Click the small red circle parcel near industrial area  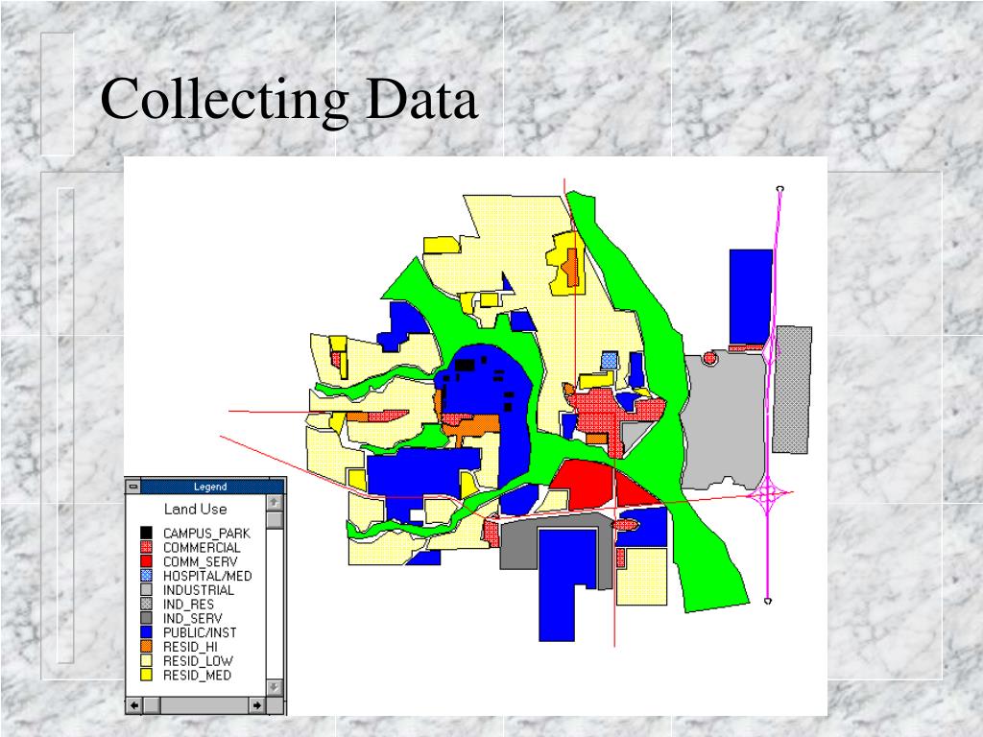[709, 358]
